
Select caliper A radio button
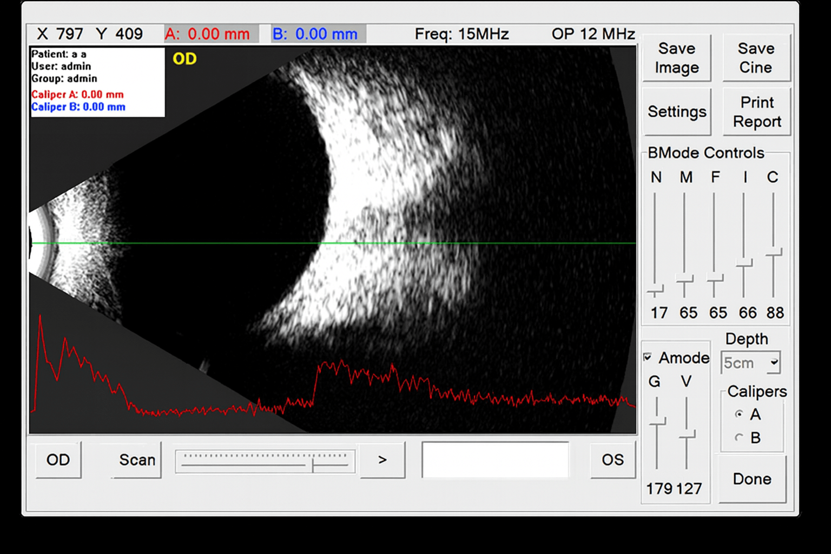pos(739,414)
